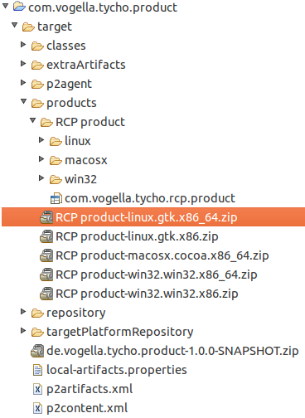Select the macosx folder label

tap(86, 160)
